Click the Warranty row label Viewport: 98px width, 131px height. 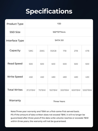click(x=15, y=100)
